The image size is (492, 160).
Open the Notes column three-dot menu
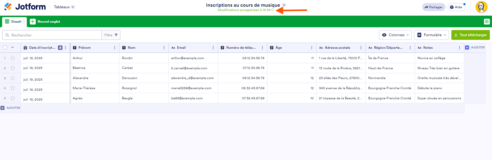pos(459,48)
